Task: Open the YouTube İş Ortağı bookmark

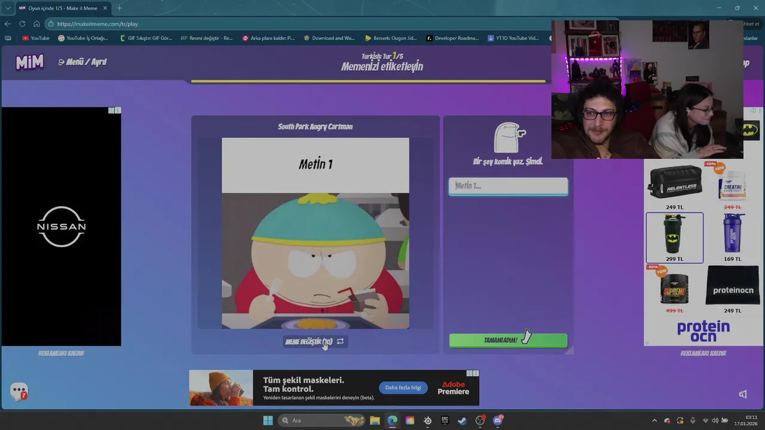Action: pyautogui.click(x=83, y=38)
